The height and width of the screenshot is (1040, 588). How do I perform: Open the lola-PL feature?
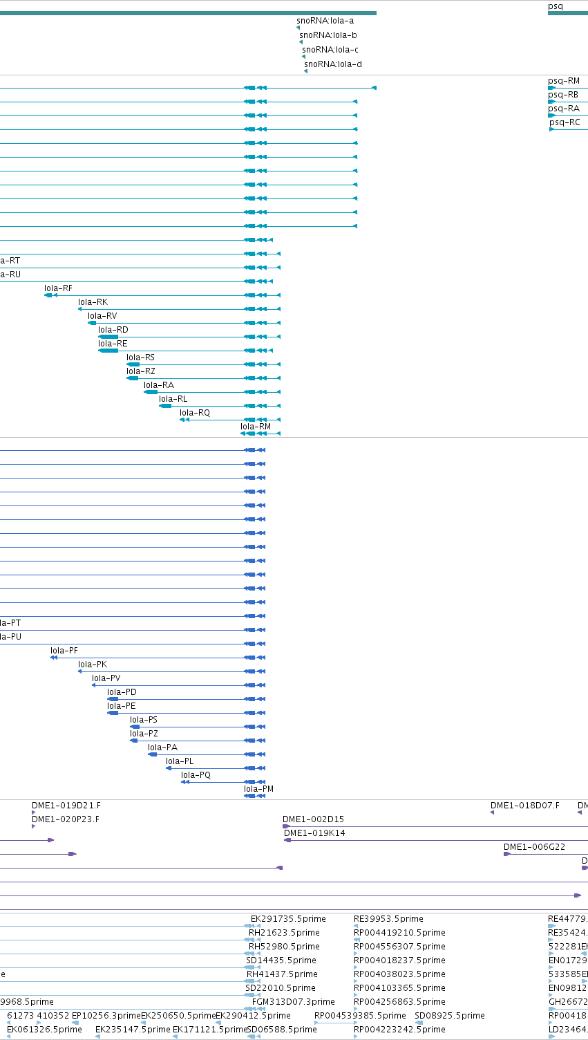tap(180, 761)
